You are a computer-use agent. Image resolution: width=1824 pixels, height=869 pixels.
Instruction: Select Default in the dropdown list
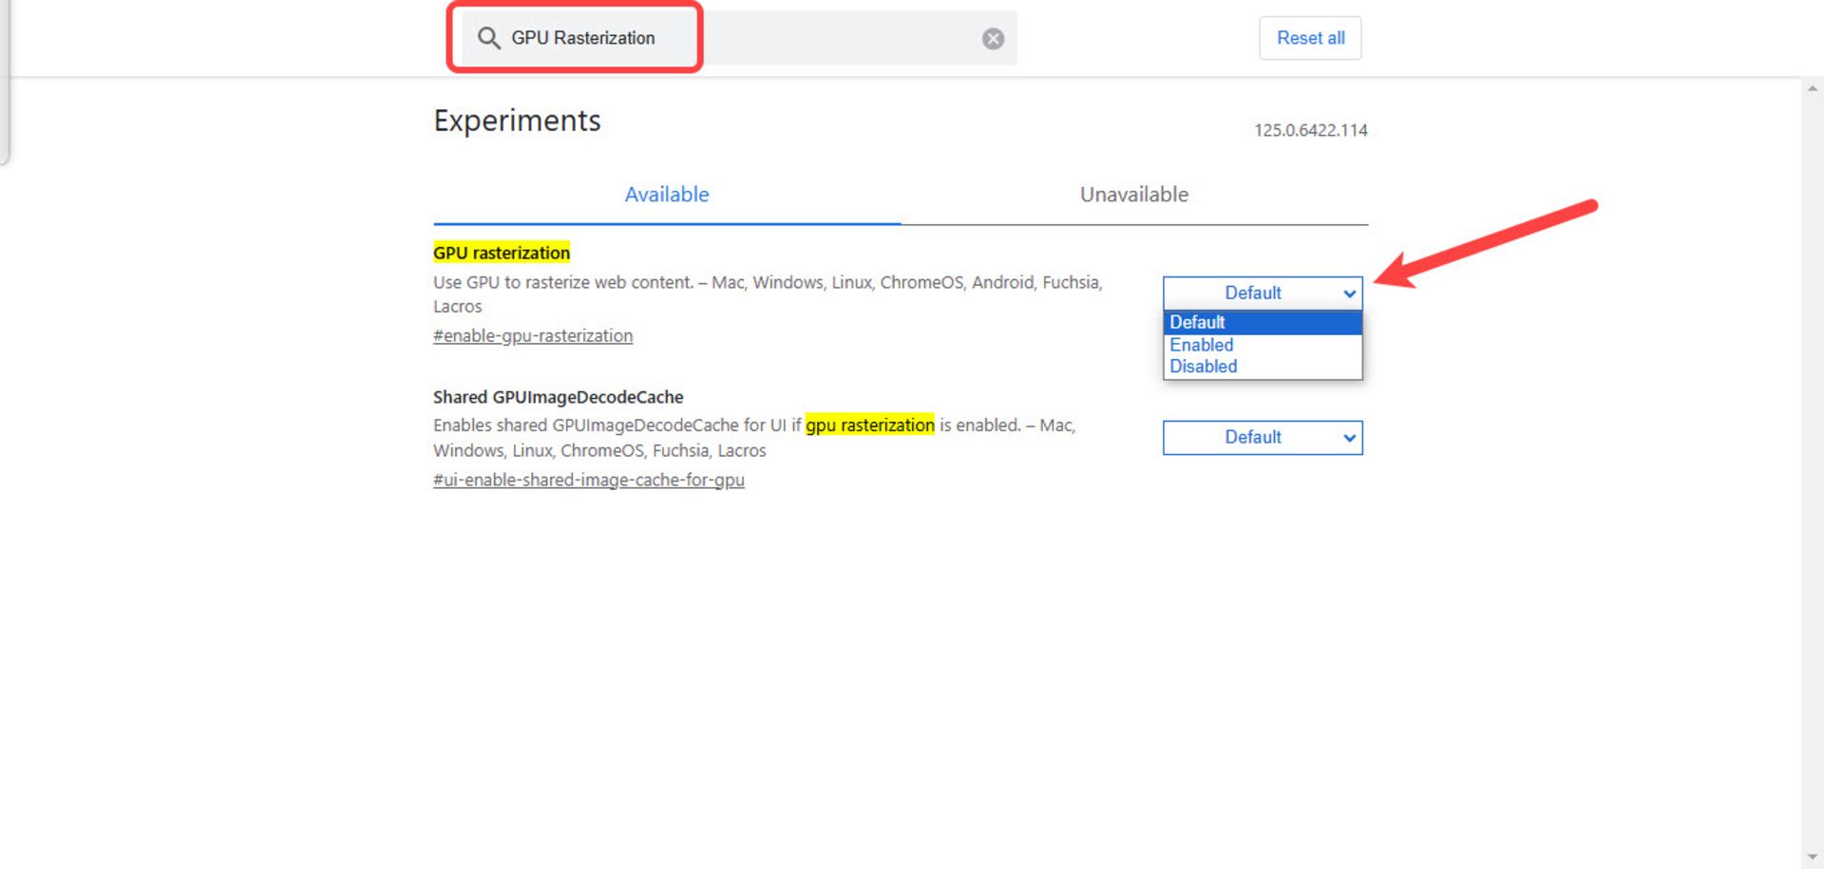click(x=1263, y=323)
